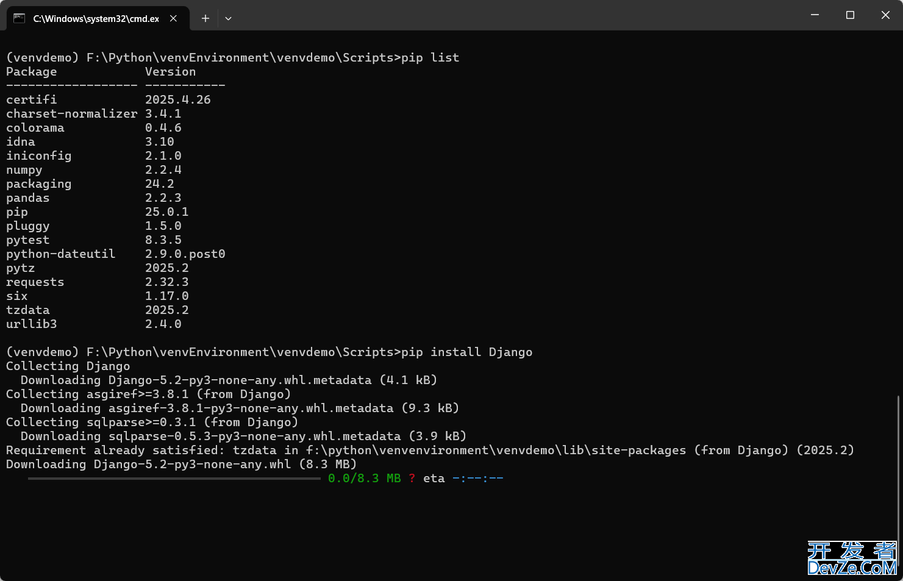Click the 'pandas' package name
This screenshot has width=903, height=581.
pos(28,198)
